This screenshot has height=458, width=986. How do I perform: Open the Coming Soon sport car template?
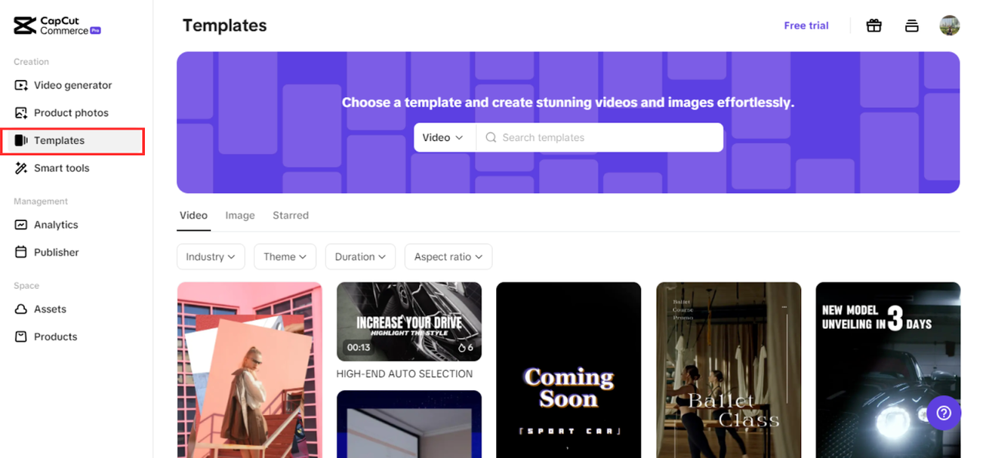pos(568,370)
